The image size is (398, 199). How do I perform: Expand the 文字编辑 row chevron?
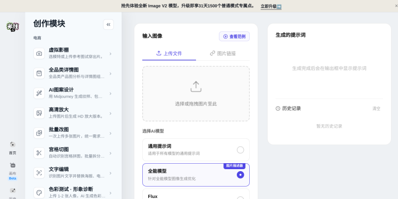pos(110,173)
